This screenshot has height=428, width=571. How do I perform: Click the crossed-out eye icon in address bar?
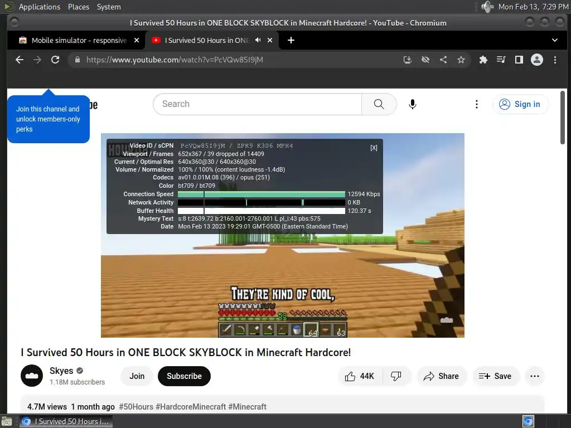point(425,60)
